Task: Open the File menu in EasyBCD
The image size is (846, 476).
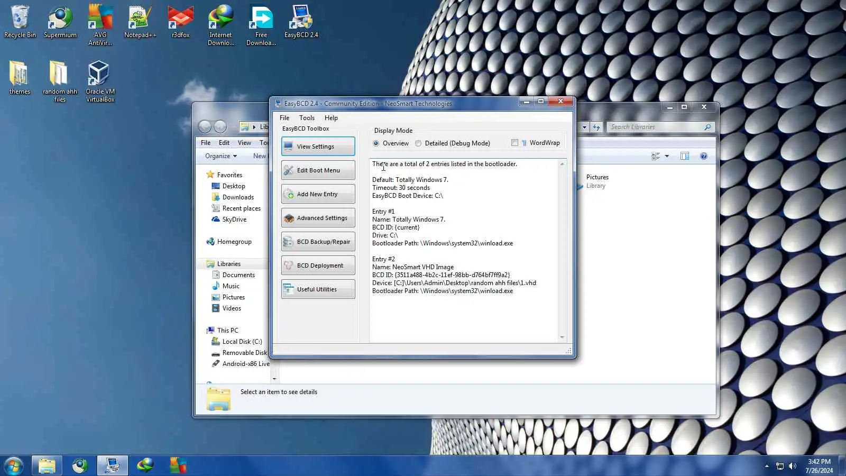Action: 284,118
